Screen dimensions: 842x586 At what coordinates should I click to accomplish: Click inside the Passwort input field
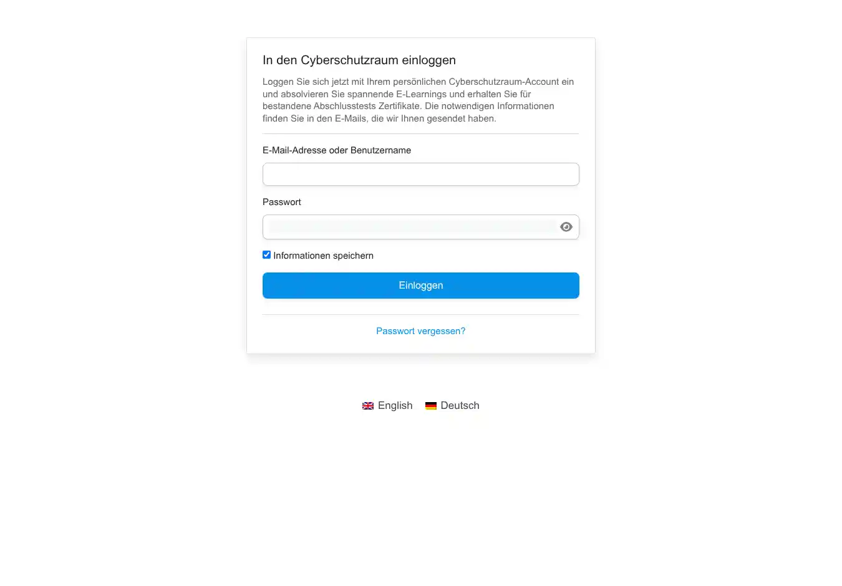412,227
